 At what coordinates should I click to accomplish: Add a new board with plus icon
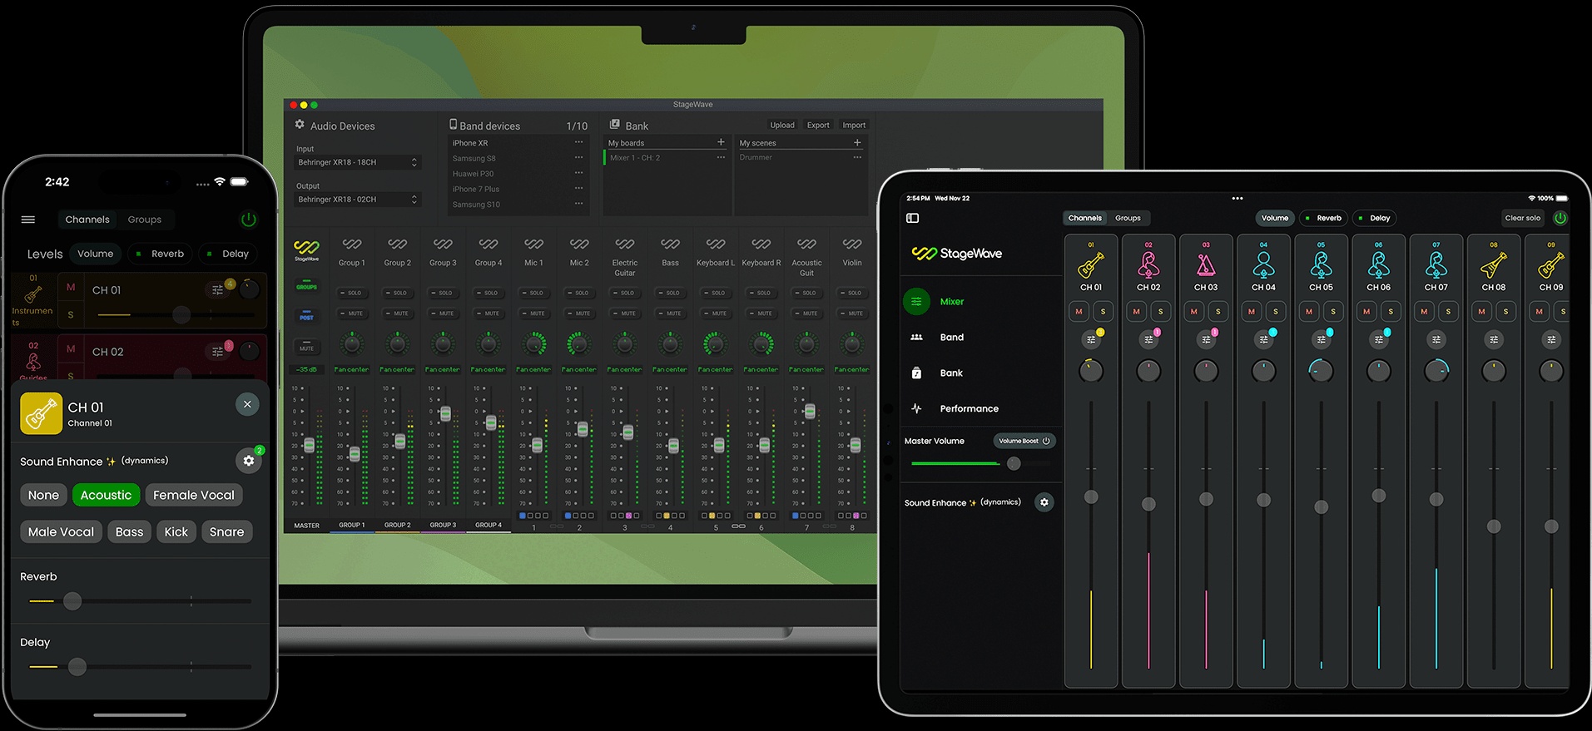[x=721, y=142]
